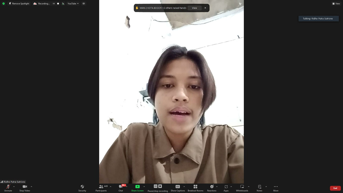Click the red End meeting button
The height and width of the screenshot is (193, 343).
coord(335,188)
